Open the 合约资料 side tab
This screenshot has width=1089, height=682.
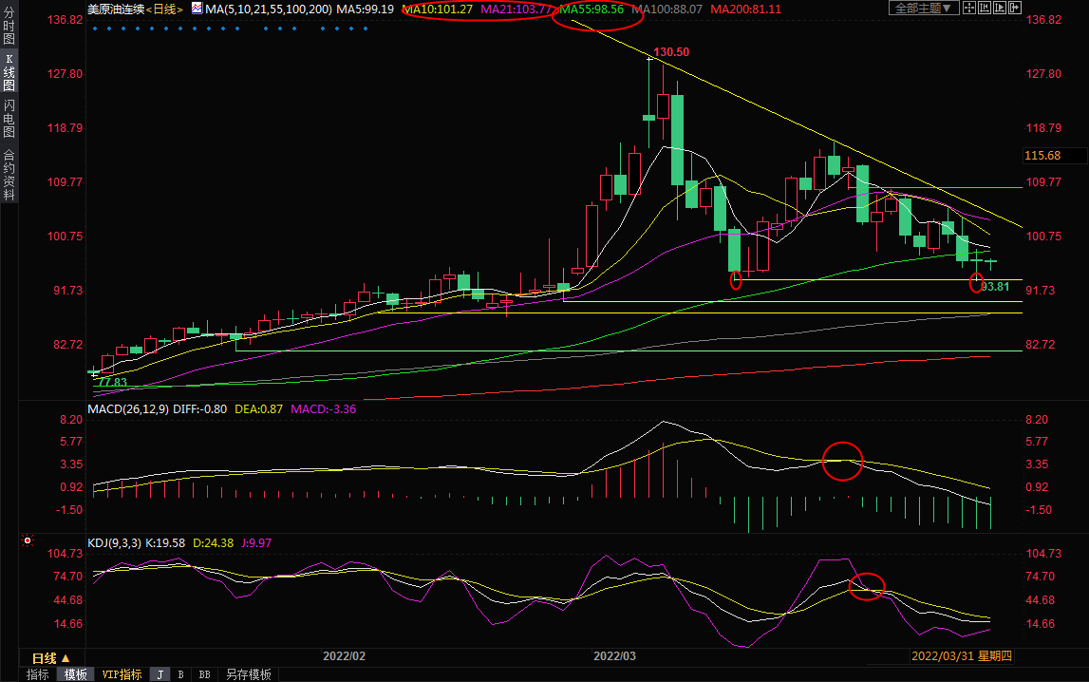[x=9, y=175]
